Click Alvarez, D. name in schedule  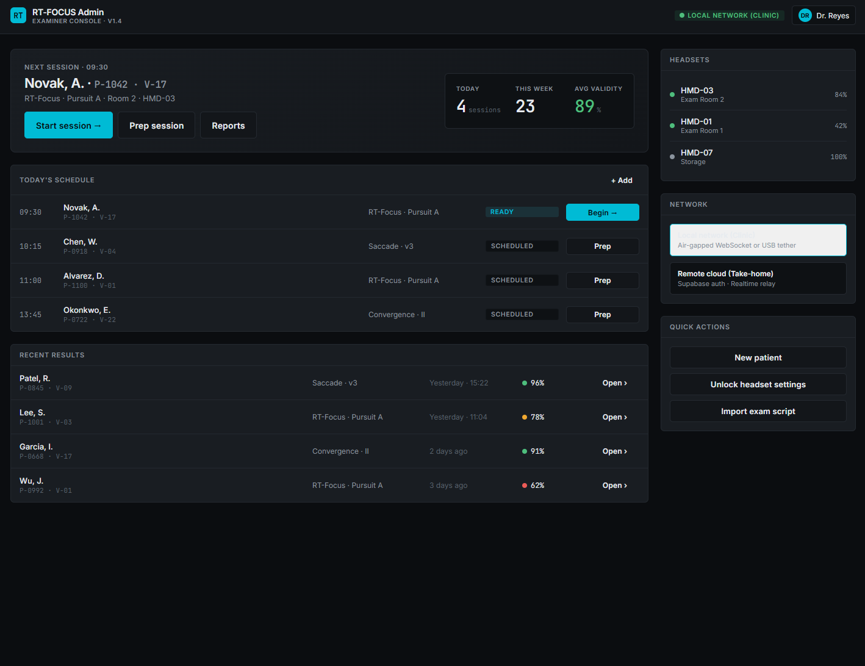[x=84, y=276]
